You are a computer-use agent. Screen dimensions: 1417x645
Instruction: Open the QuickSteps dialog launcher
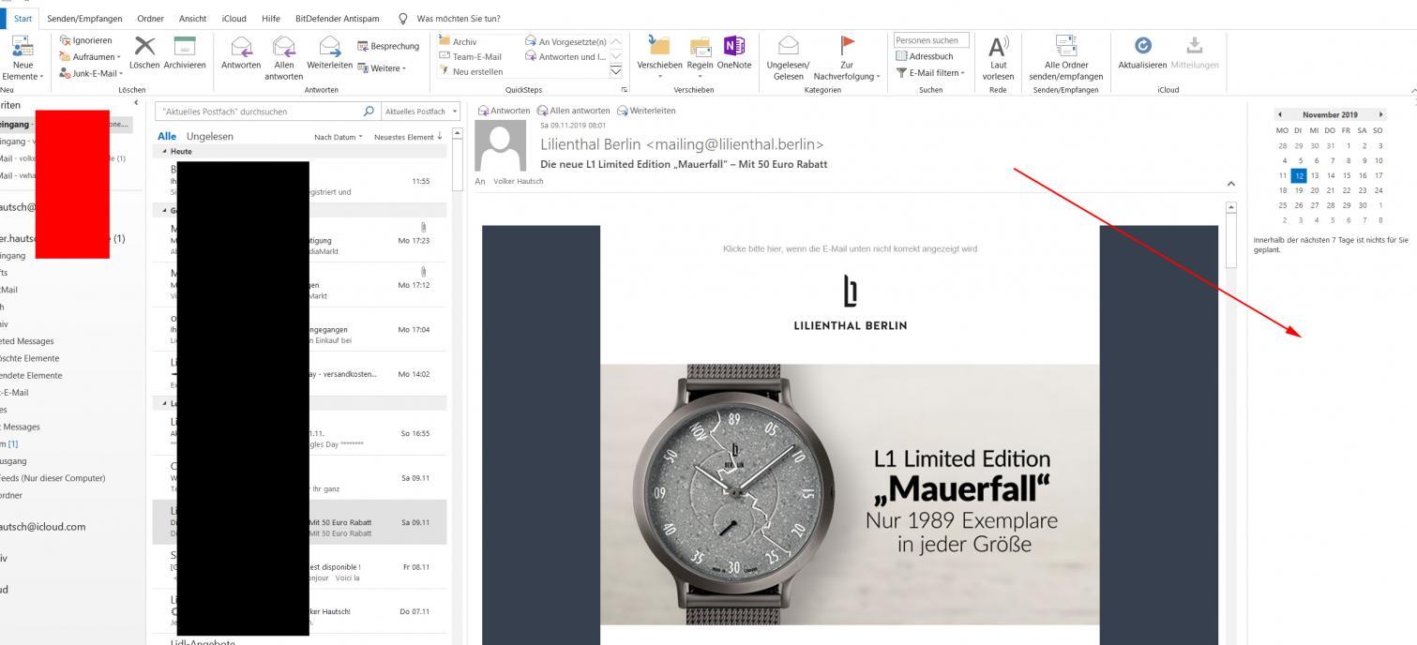(x=624, y=90)
